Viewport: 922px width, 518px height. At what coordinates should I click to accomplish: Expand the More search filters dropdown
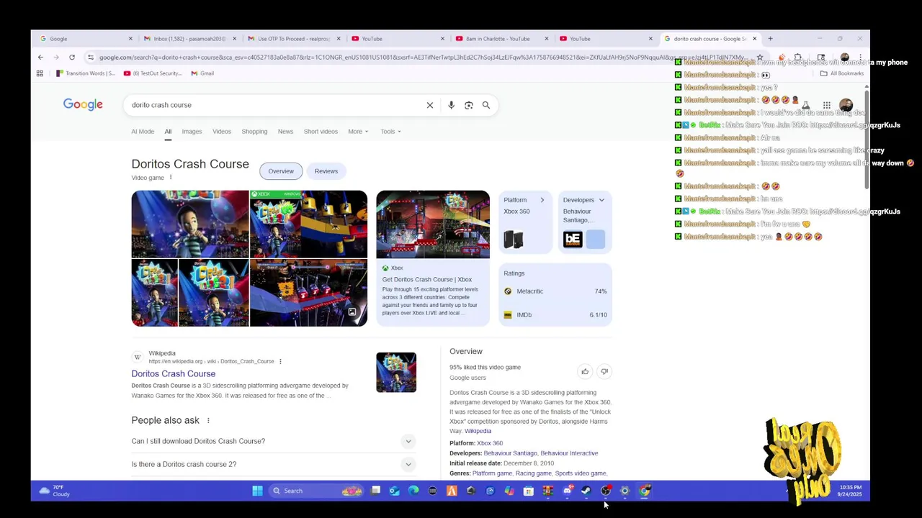358,132
